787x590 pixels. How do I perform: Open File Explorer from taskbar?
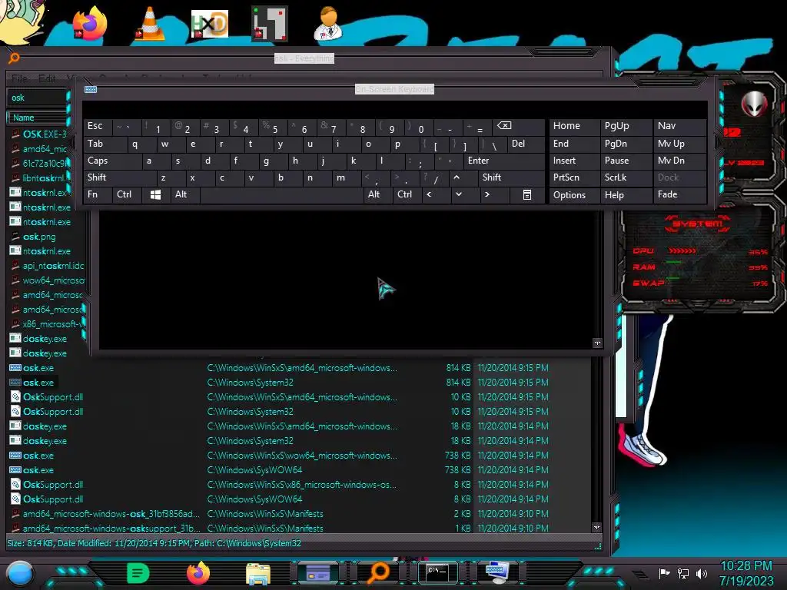(258, 574)
